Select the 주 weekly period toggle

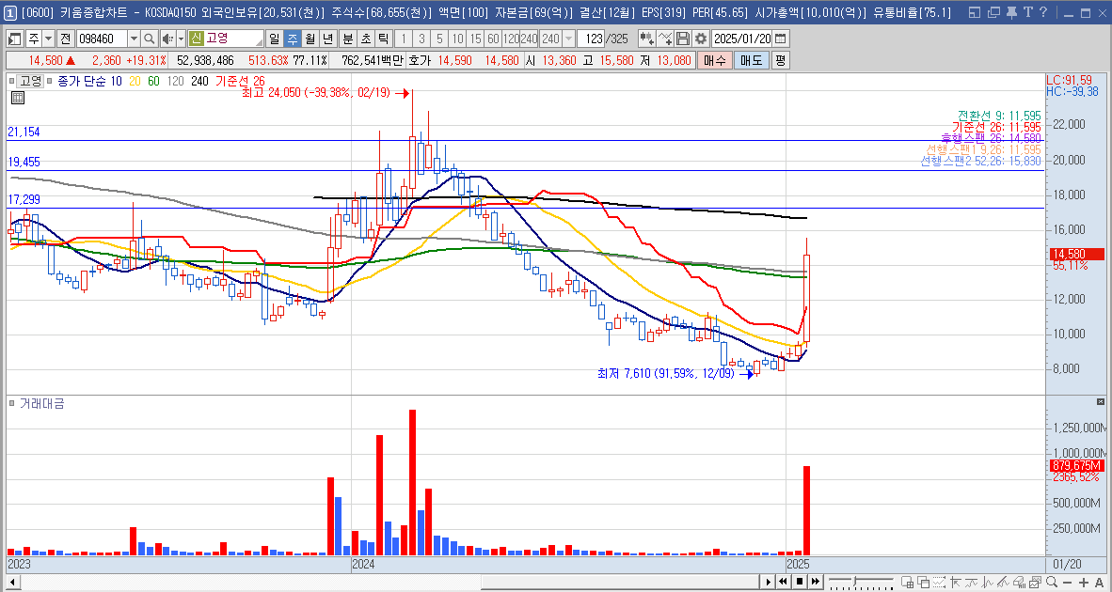293,39
